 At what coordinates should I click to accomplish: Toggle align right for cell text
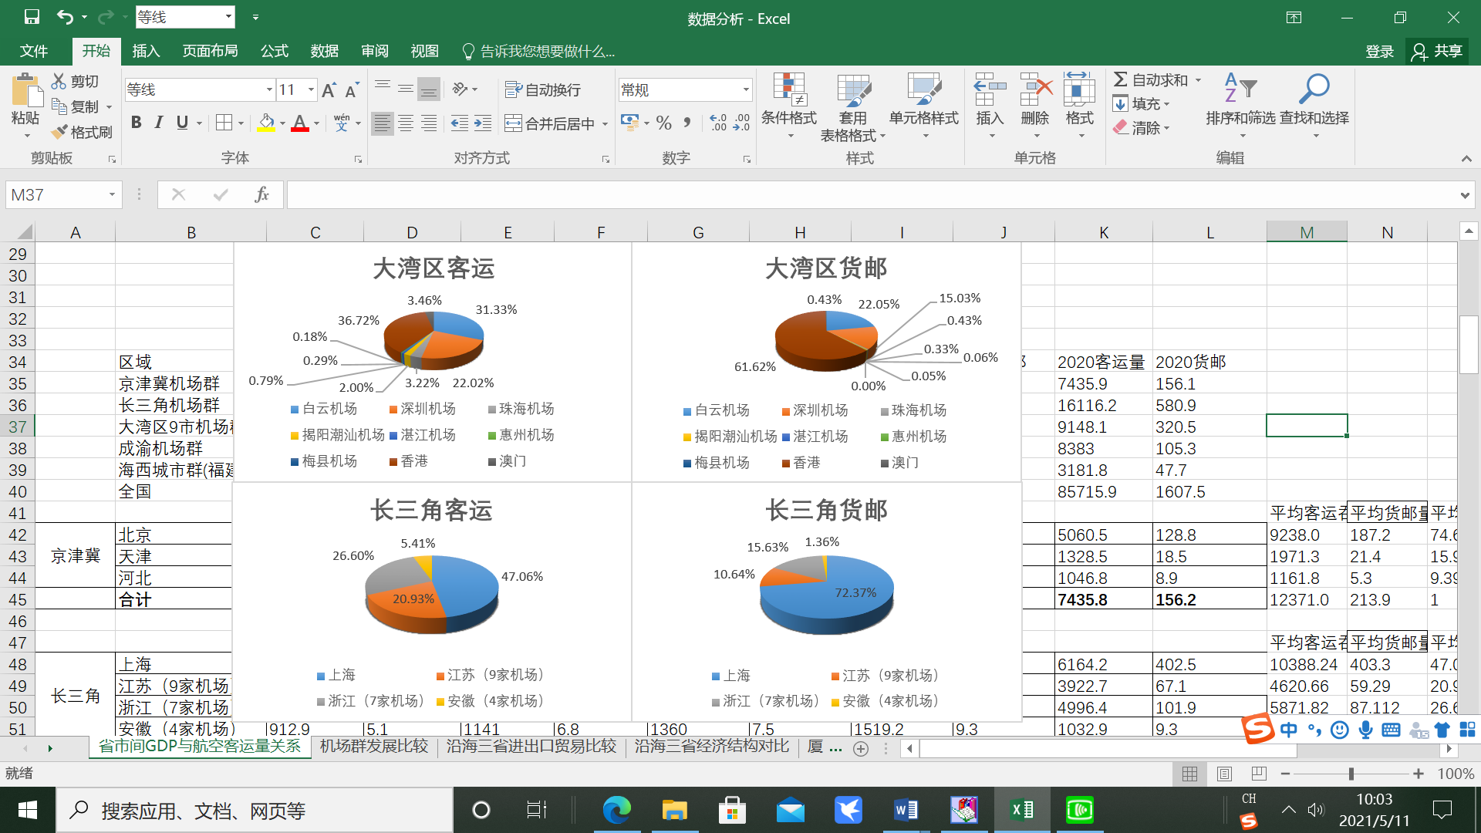point(429,123)
